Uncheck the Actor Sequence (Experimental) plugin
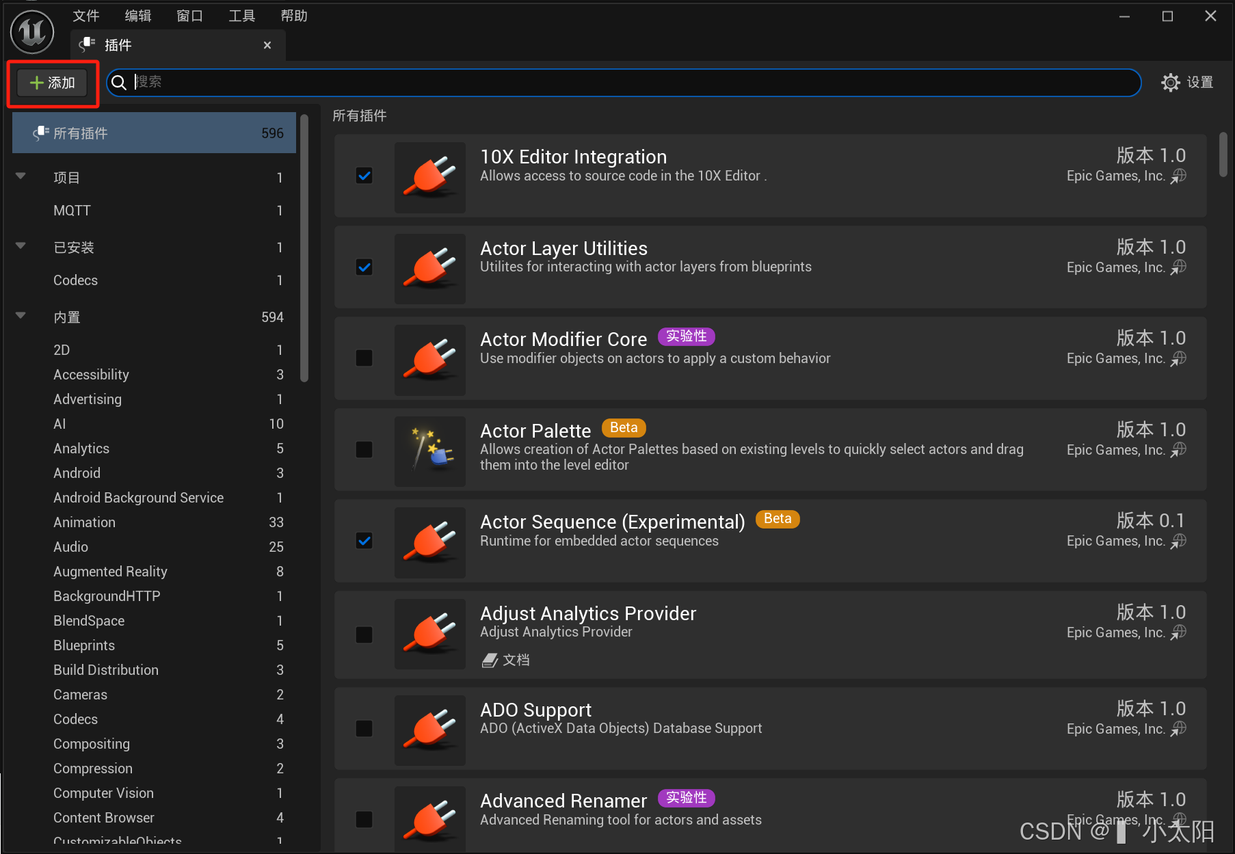The image size is (1235, 854). (364, 541)
